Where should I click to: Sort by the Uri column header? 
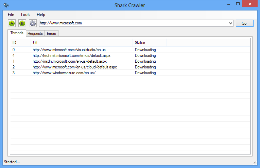tap(82, 43)
